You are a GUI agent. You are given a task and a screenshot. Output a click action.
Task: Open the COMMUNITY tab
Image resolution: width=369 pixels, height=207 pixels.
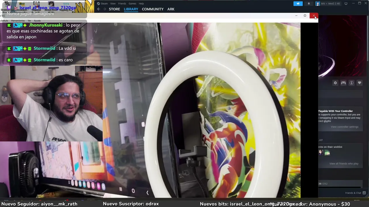153,9
